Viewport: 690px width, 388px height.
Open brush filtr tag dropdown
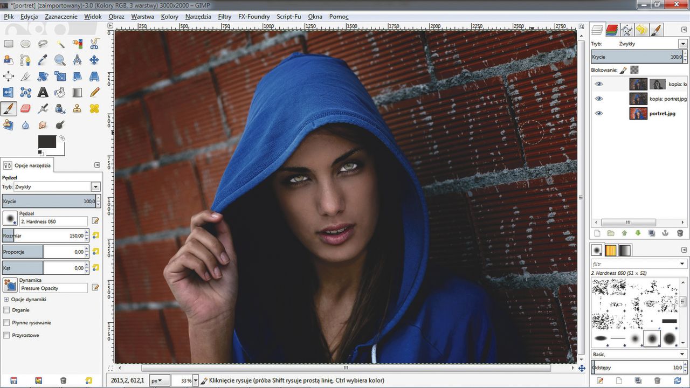pyautogui.click(x=683, y=264)
